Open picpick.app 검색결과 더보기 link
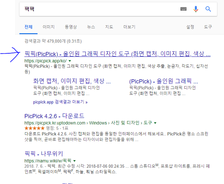Image resolution: width=224 pixels, height=184 pixels. coord(60,102)
